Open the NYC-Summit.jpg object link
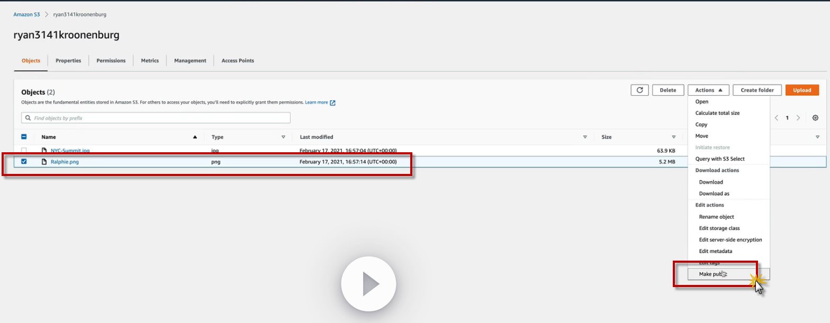Screen dimensions: 830x323 (70, 151)
